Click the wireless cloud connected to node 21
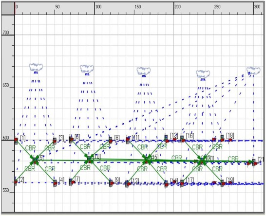Image resolution: width=266 pixels, height=216 pixels. point(253,71)
